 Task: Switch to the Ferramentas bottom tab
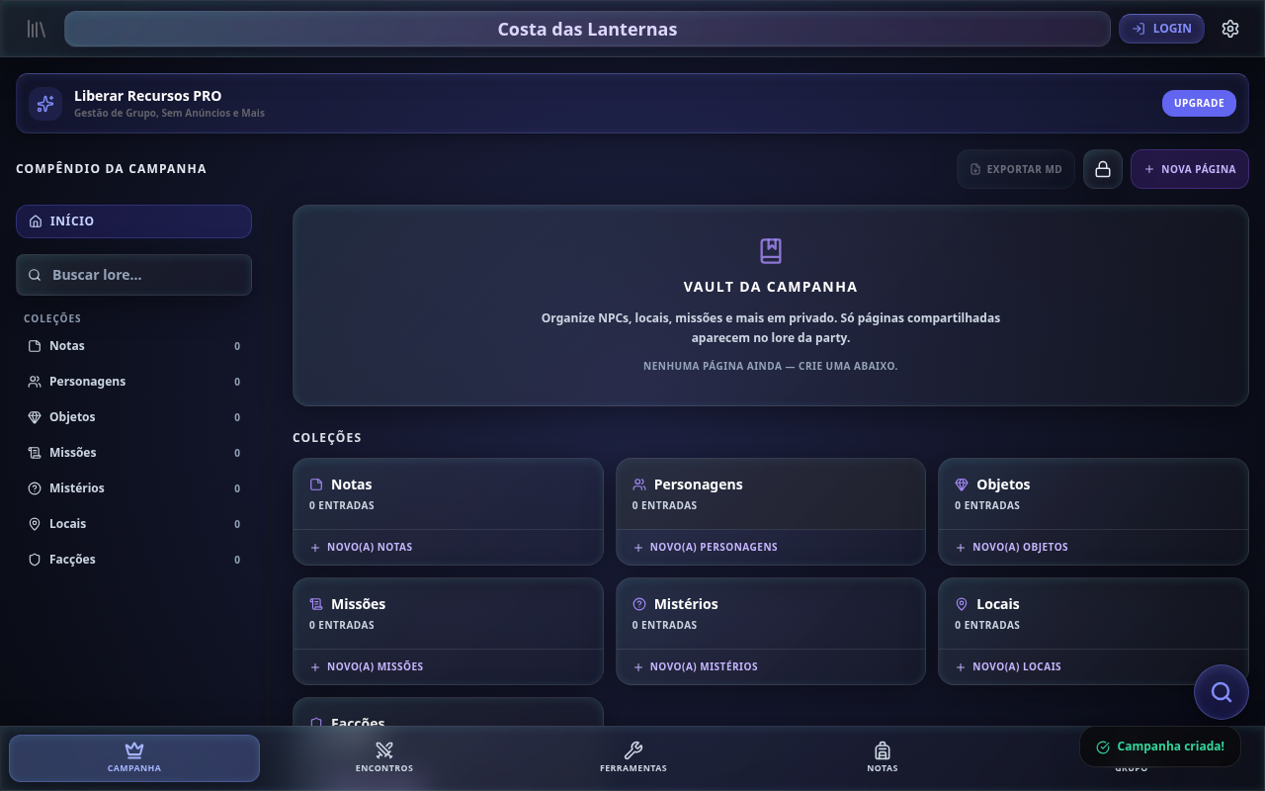633,758
